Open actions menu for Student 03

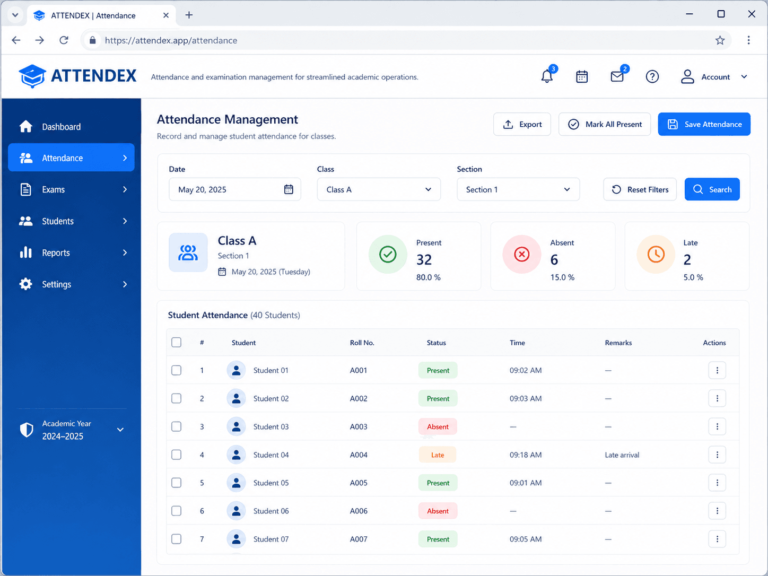(717, 426)
